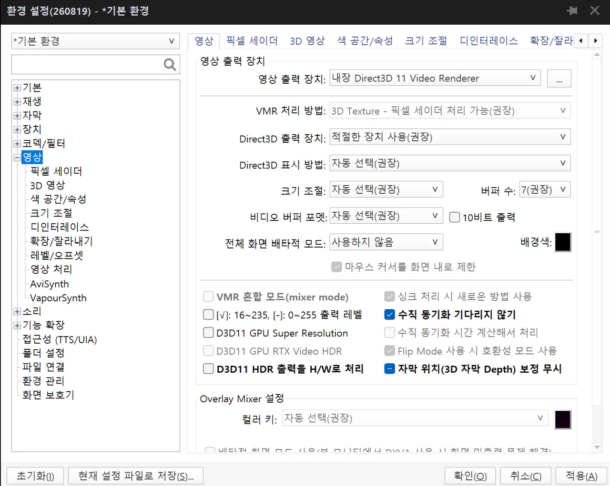Open the 전체 화면 배타적 모드 dropdown
Viewport: 610px width, 486px height.
click(386, 242)
